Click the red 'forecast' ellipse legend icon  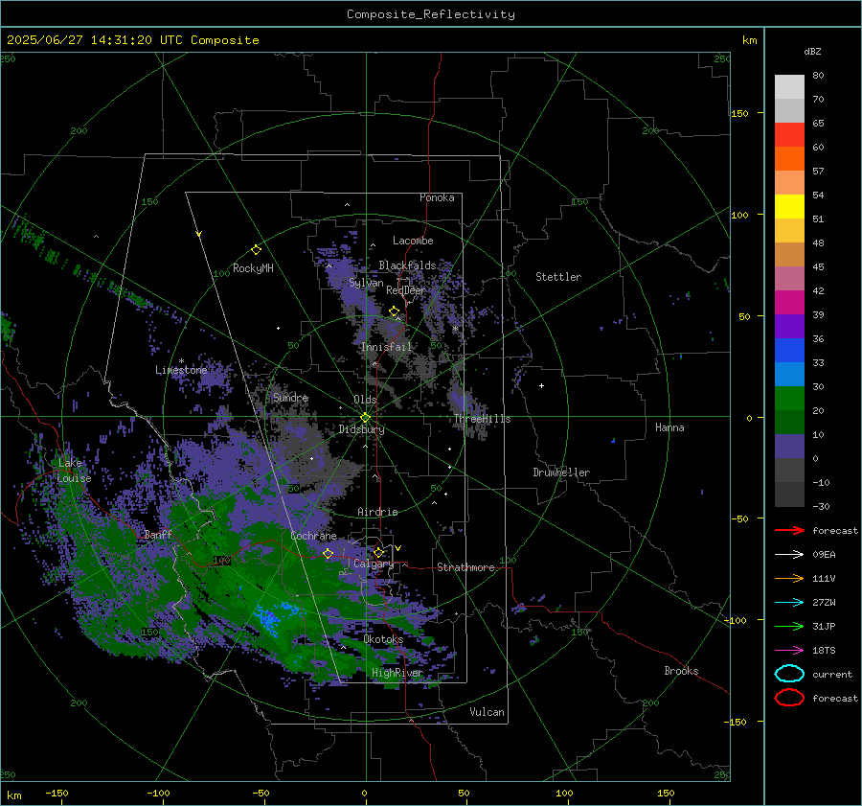[x=789, y=698]
